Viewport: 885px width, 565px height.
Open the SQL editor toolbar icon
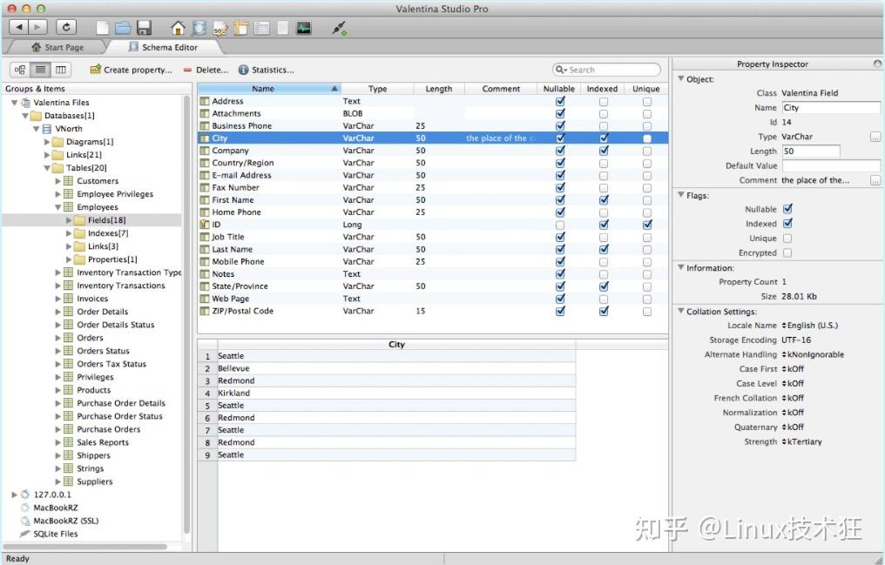pyautogui.click(x=220, y=28)
